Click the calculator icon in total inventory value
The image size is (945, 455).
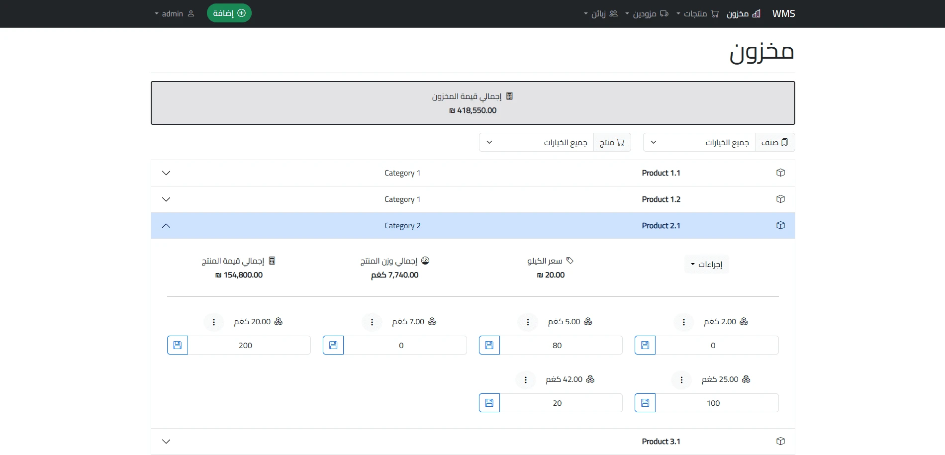(509, 96)
